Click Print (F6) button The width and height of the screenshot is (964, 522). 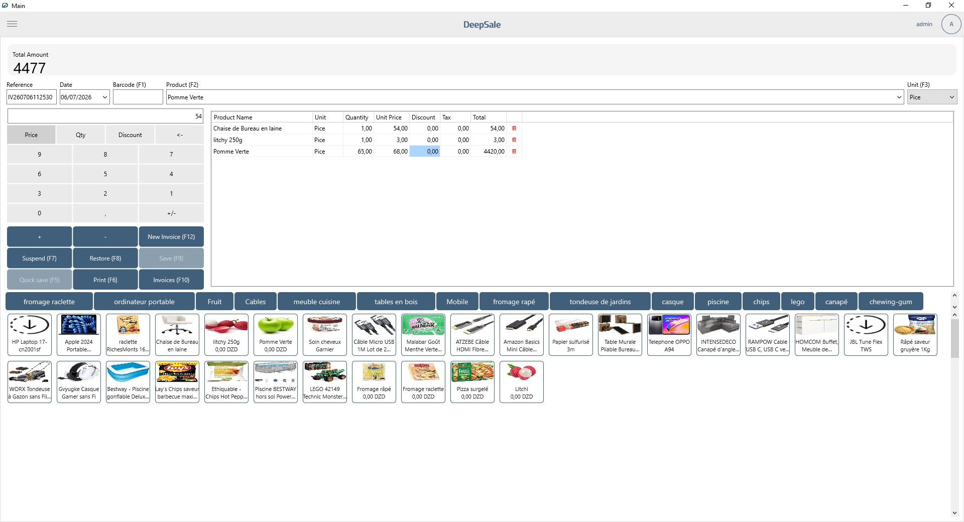click(x=105, y=280)
